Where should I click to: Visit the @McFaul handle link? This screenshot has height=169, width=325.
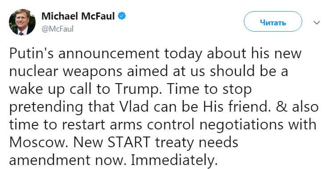pos(58,29)
